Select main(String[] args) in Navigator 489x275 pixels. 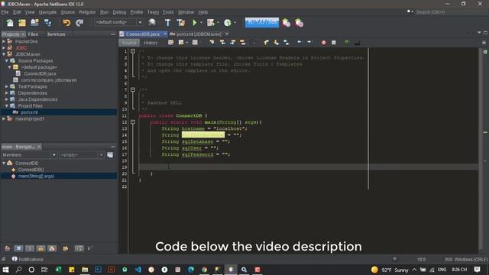36,176
